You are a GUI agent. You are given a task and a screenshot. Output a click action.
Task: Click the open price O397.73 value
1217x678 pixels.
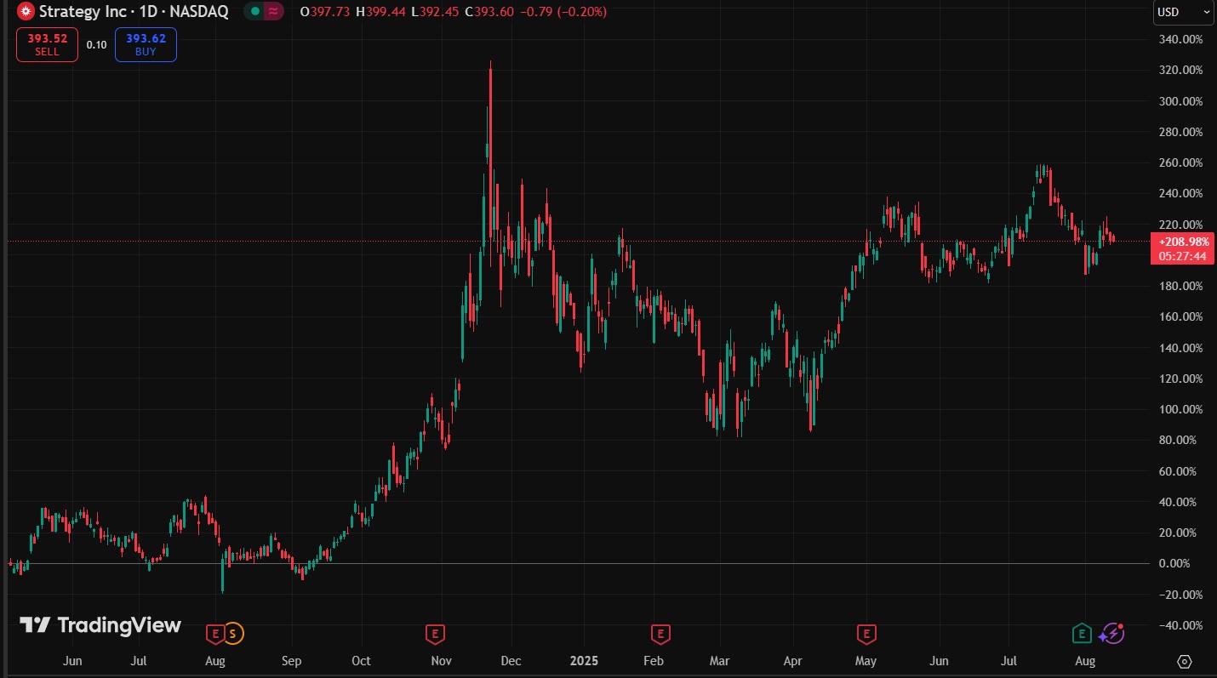pyautogui.click(x=326, y=12)
